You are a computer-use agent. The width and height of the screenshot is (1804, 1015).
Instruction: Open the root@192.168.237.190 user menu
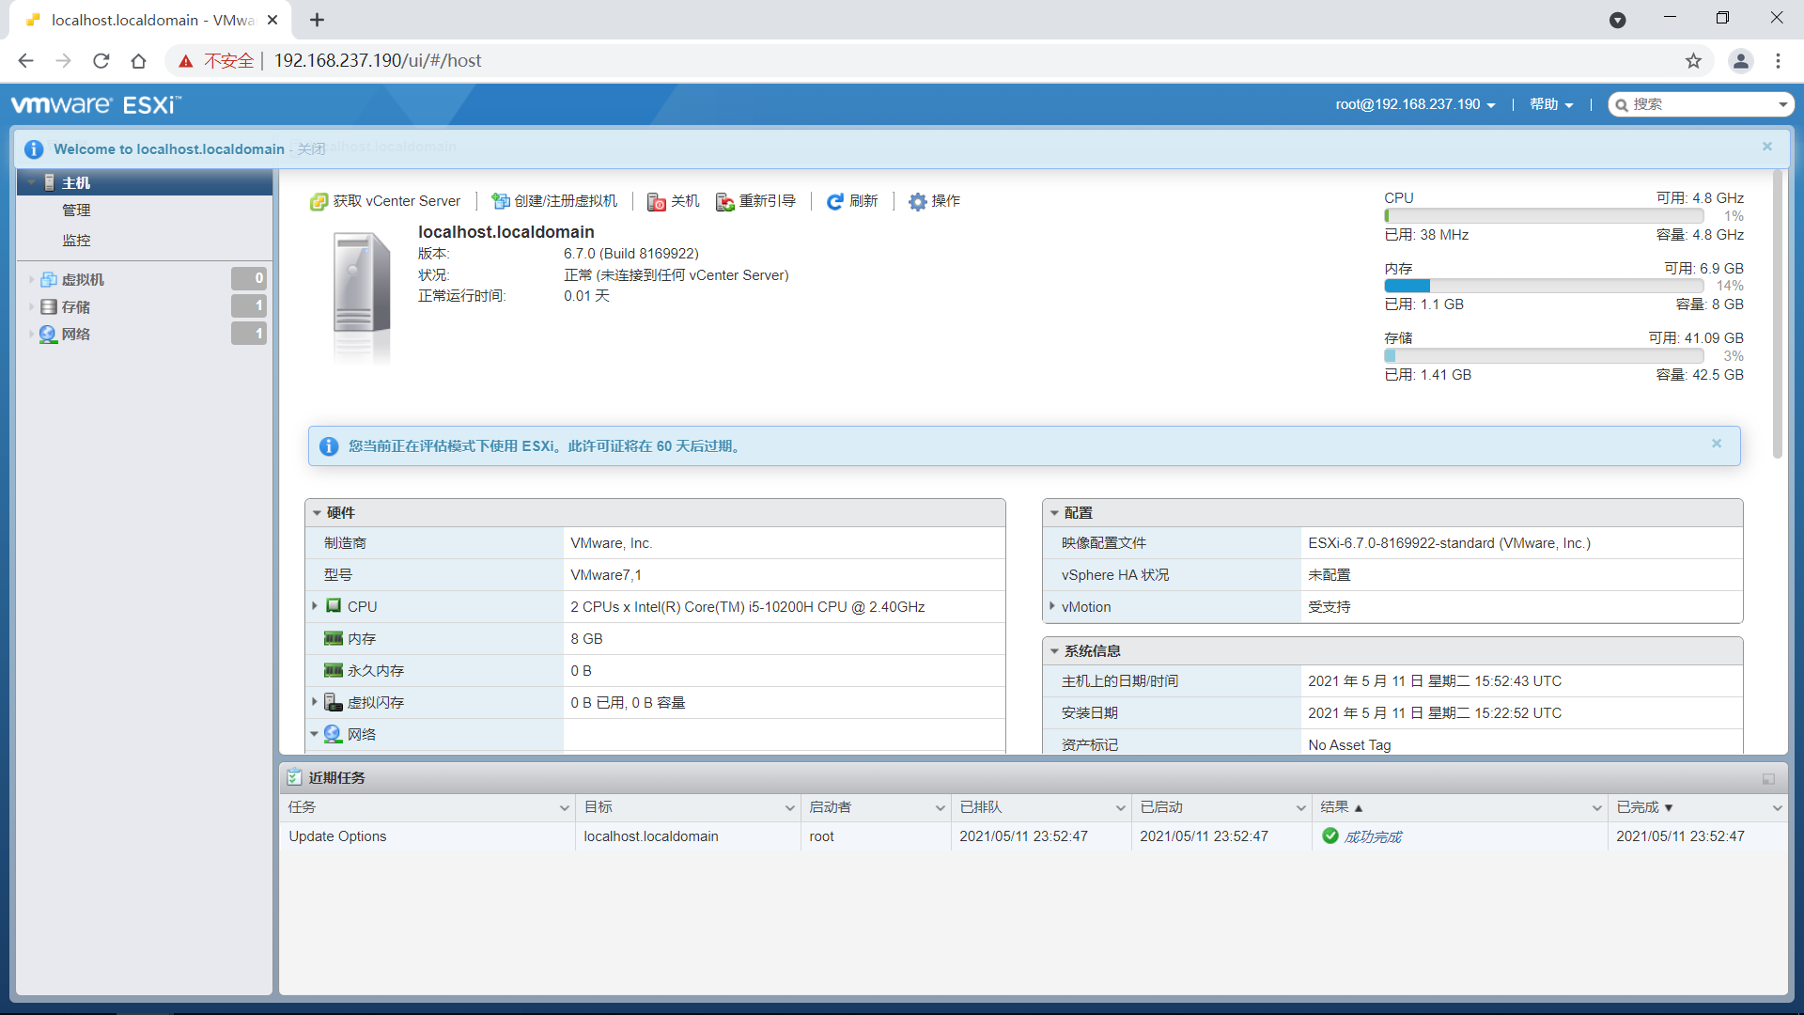1415,104
